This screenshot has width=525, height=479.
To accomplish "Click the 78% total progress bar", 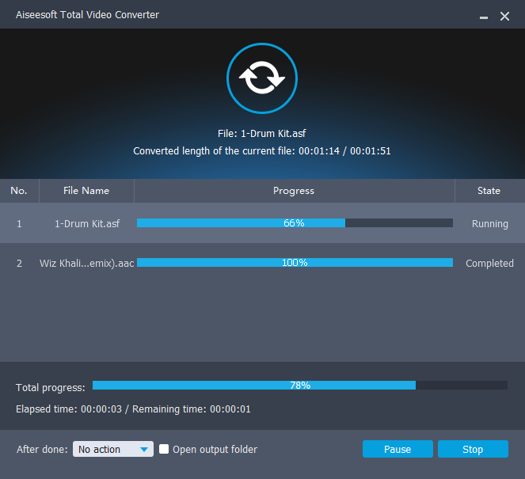I will [300, 386].
